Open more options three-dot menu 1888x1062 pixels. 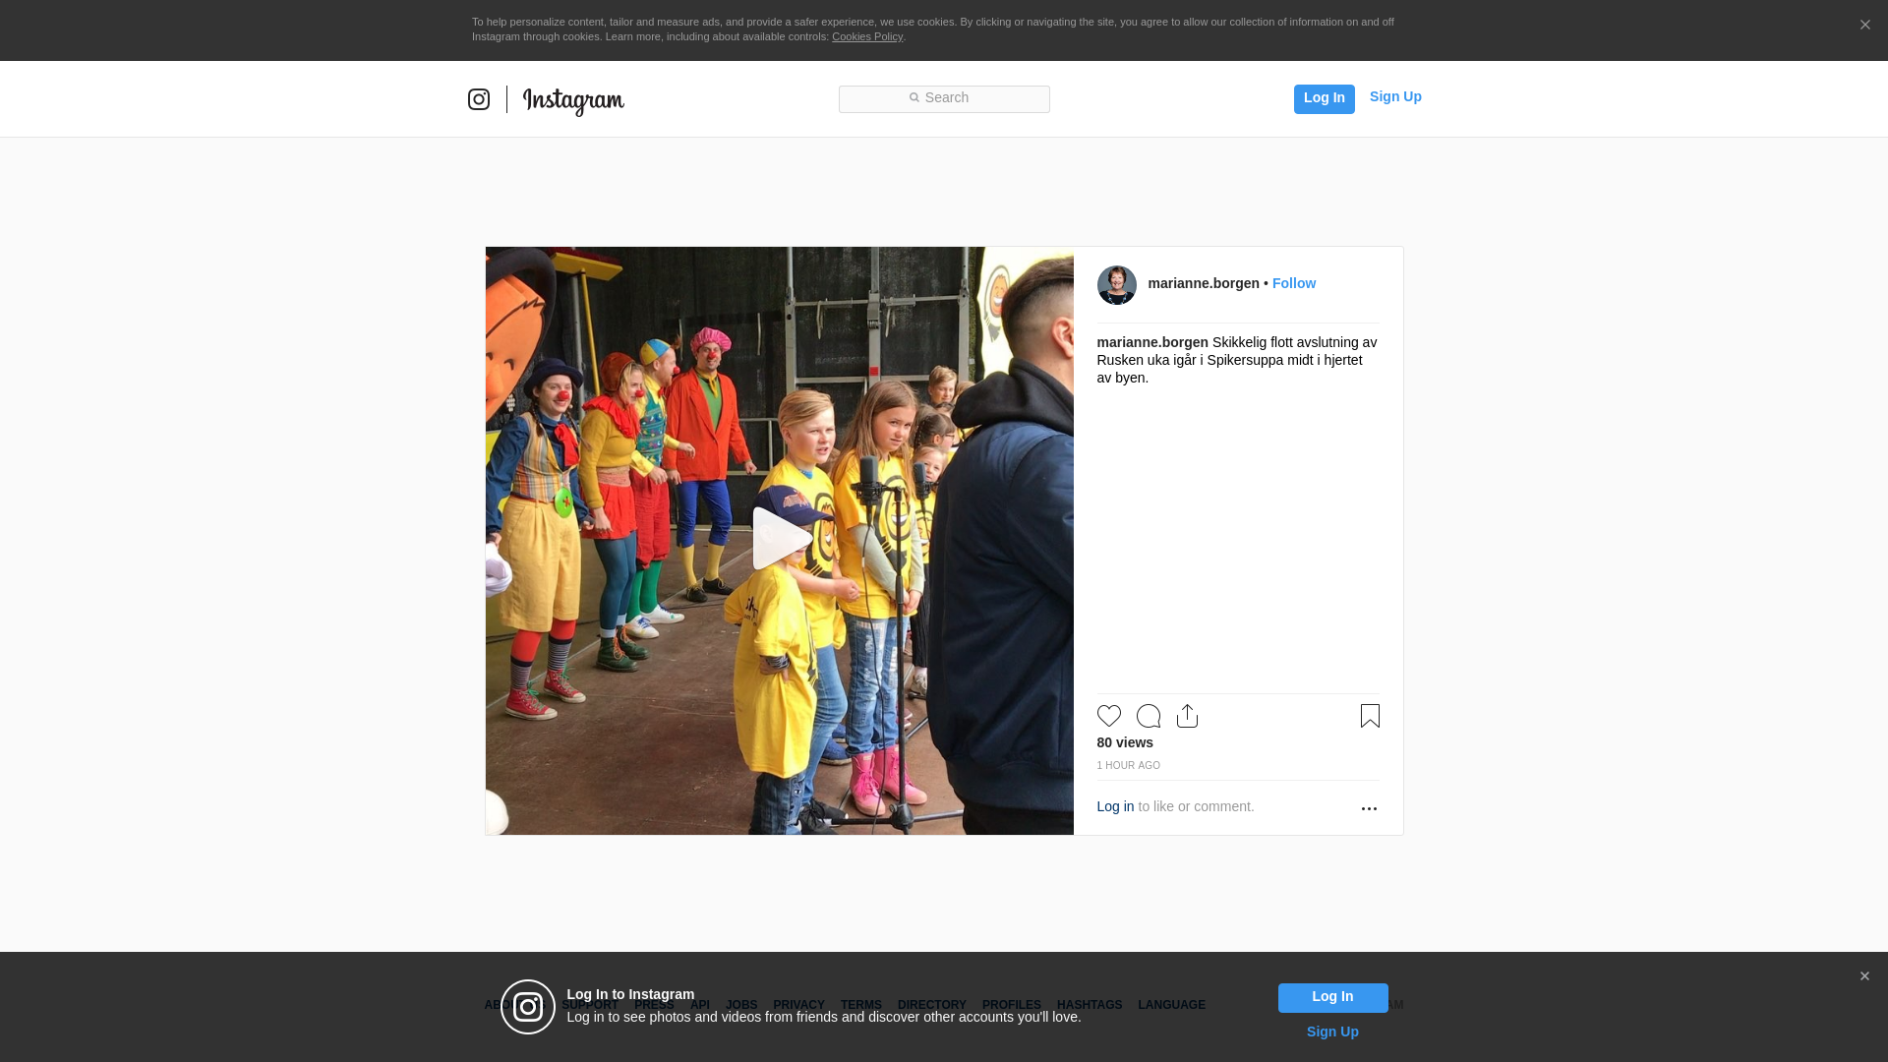click(x=1369, y=808)
